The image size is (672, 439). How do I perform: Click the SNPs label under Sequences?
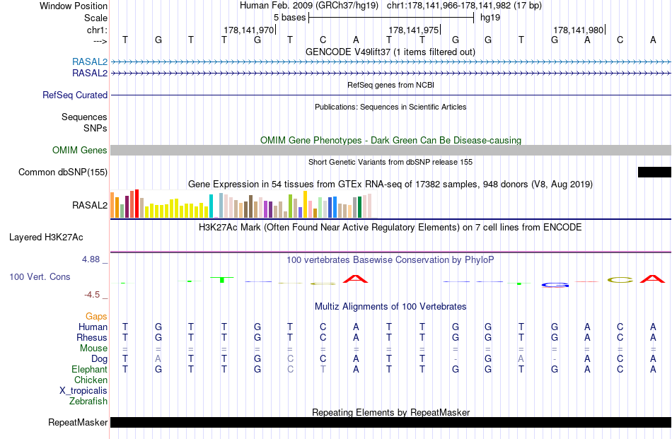tap(95, 128)
